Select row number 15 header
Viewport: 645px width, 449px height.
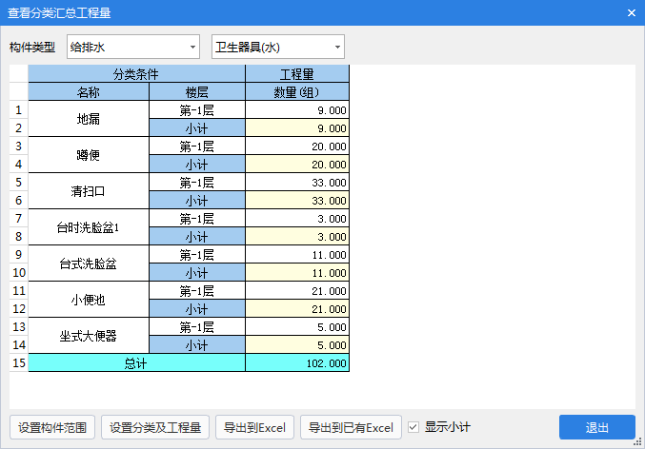click(18, 362)
